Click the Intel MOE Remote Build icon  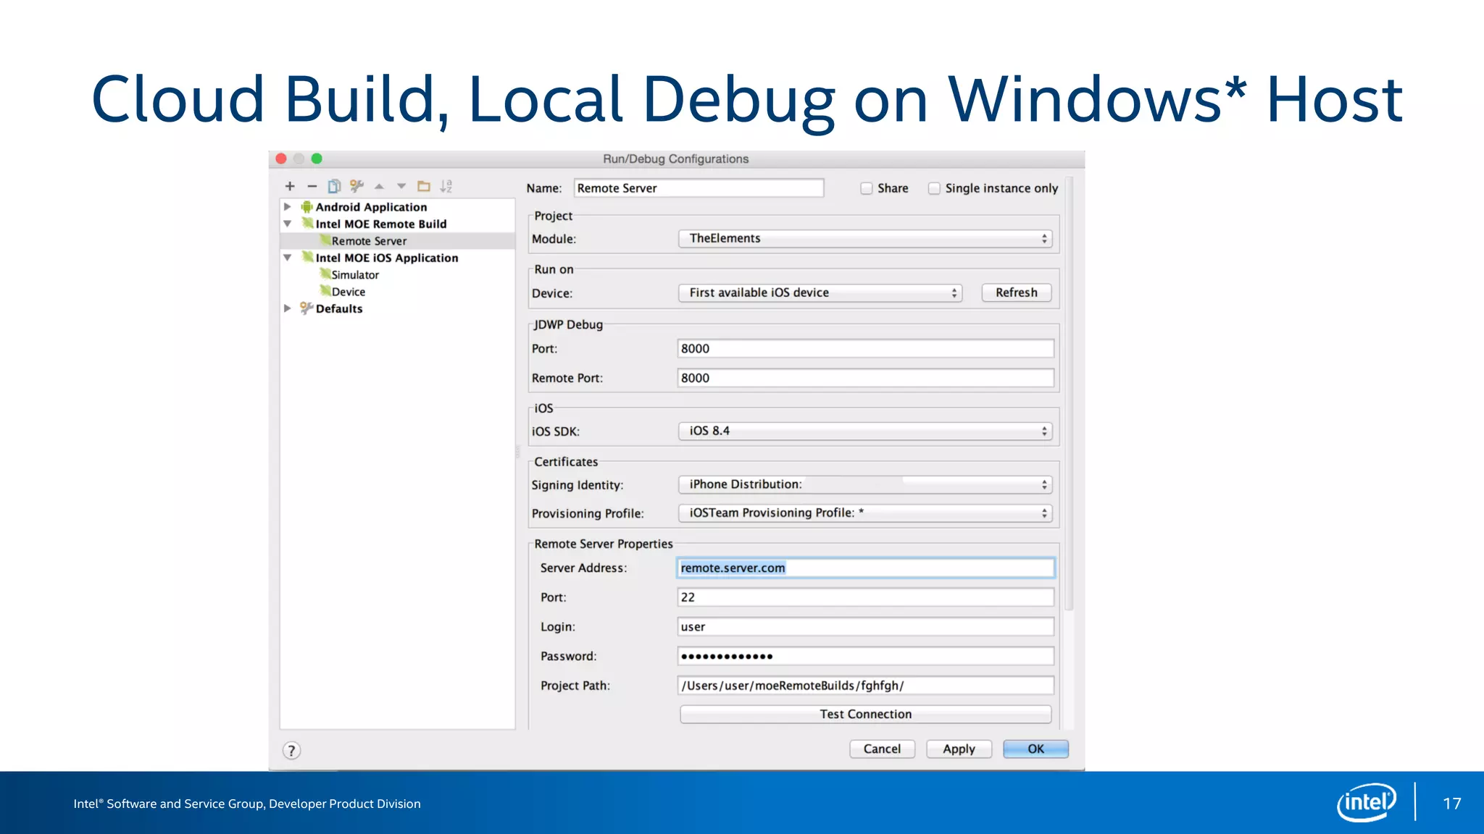[x=307, y=224]
